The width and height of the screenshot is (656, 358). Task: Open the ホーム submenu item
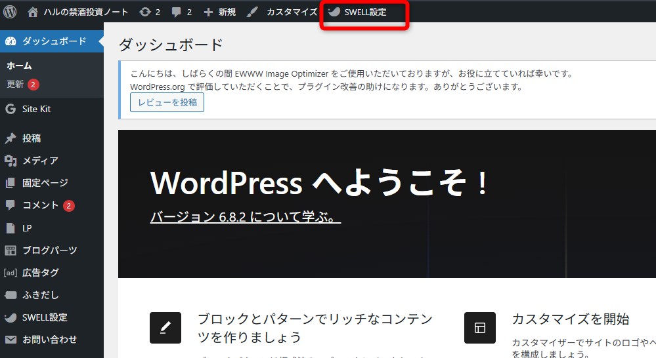[x=19, y=66]
